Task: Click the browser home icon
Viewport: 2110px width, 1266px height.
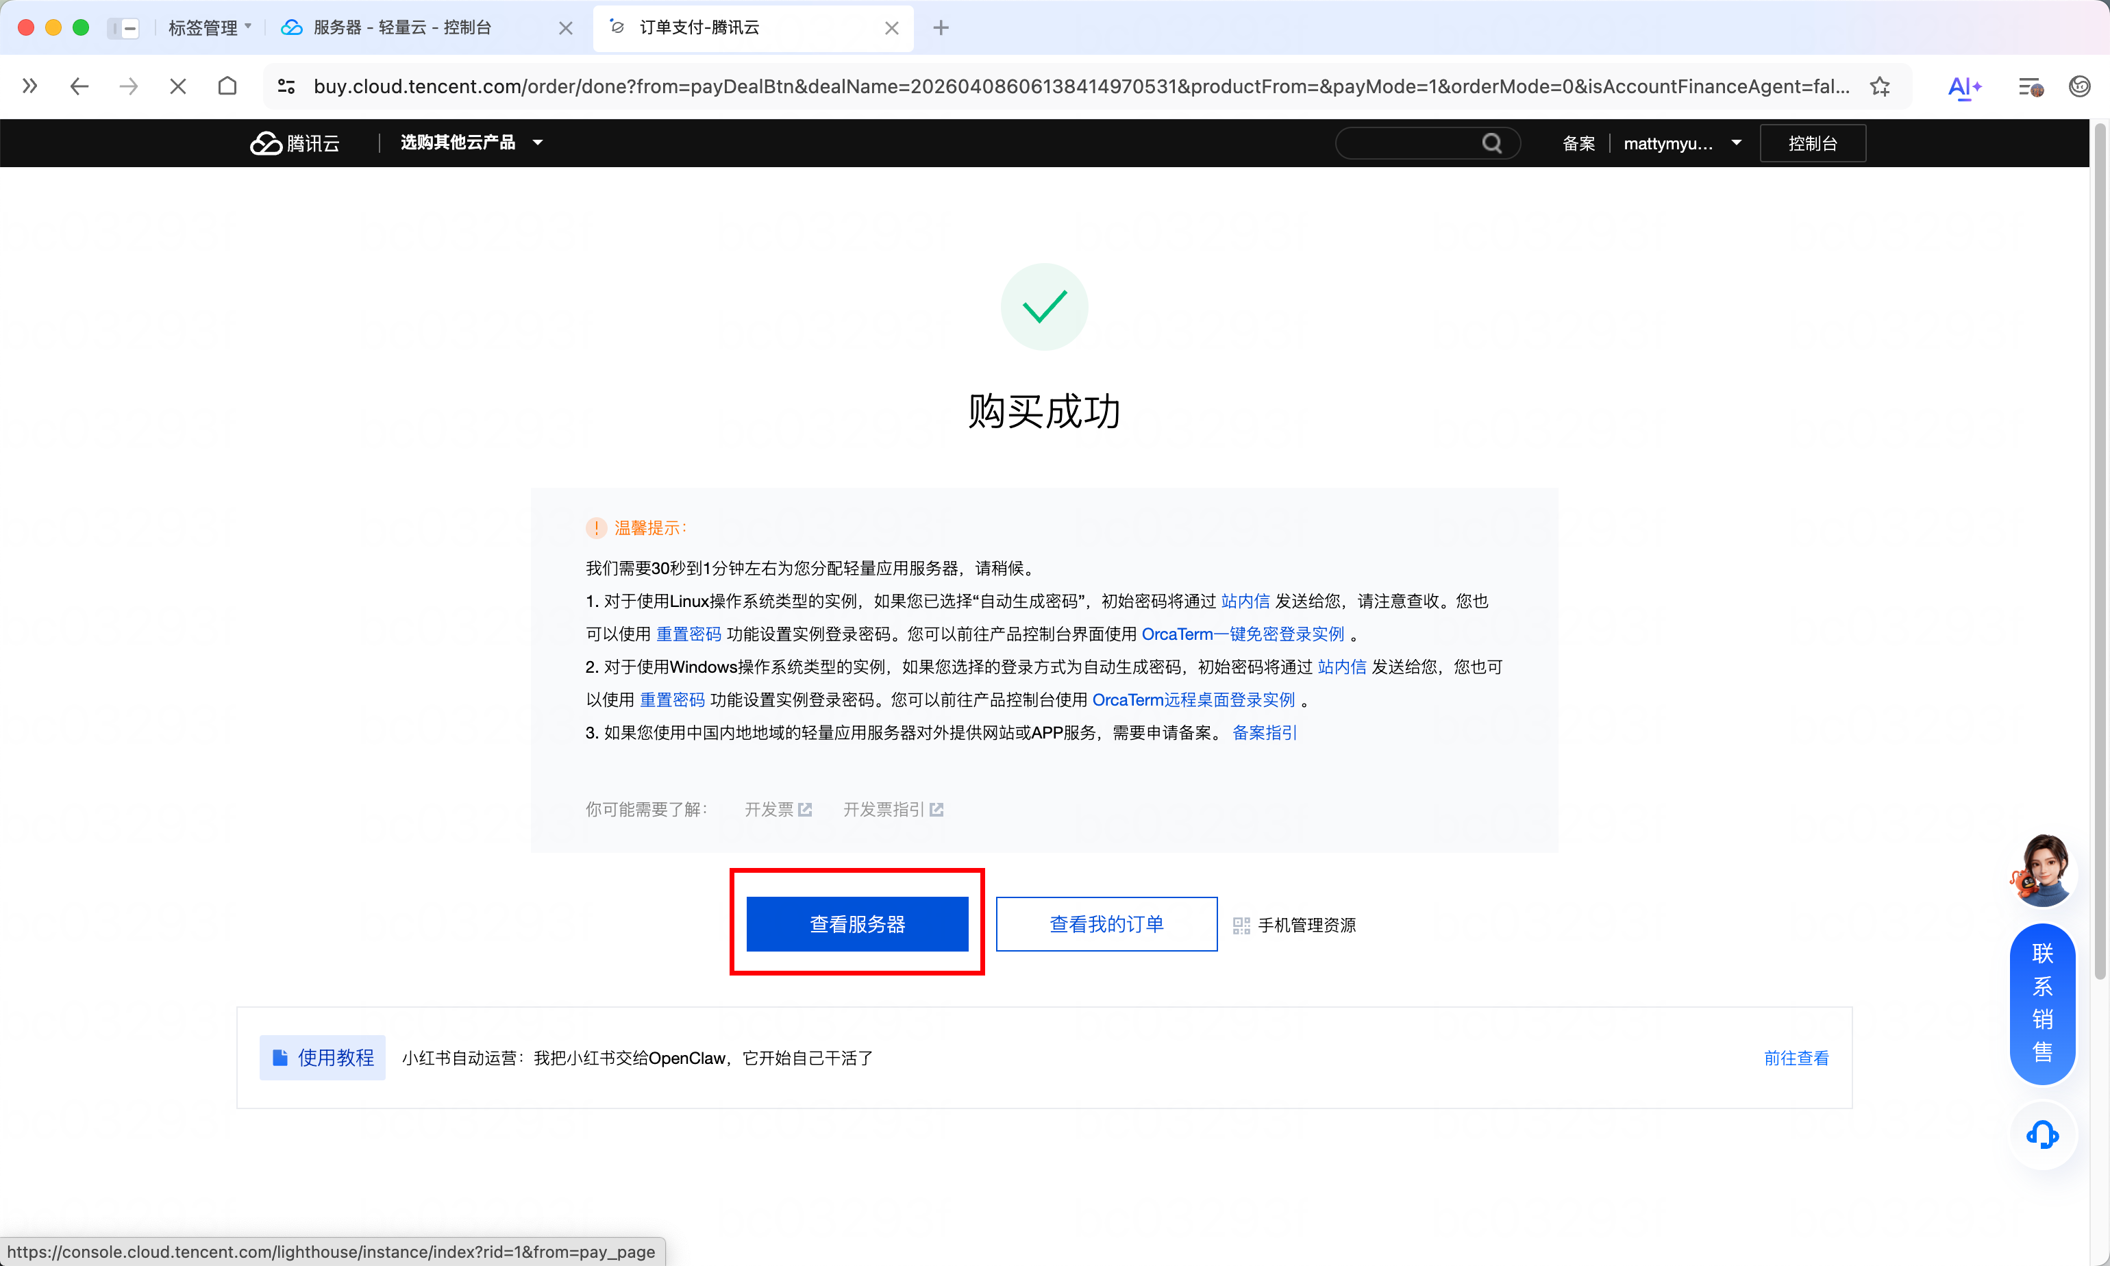Action: coord(227,86)
